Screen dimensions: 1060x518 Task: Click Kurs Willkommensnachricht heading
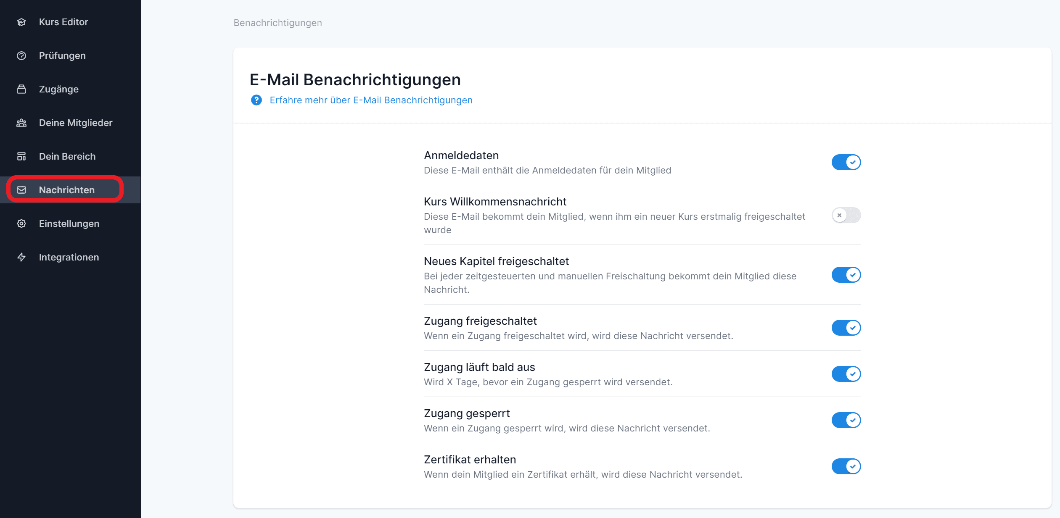coord(495,202)
